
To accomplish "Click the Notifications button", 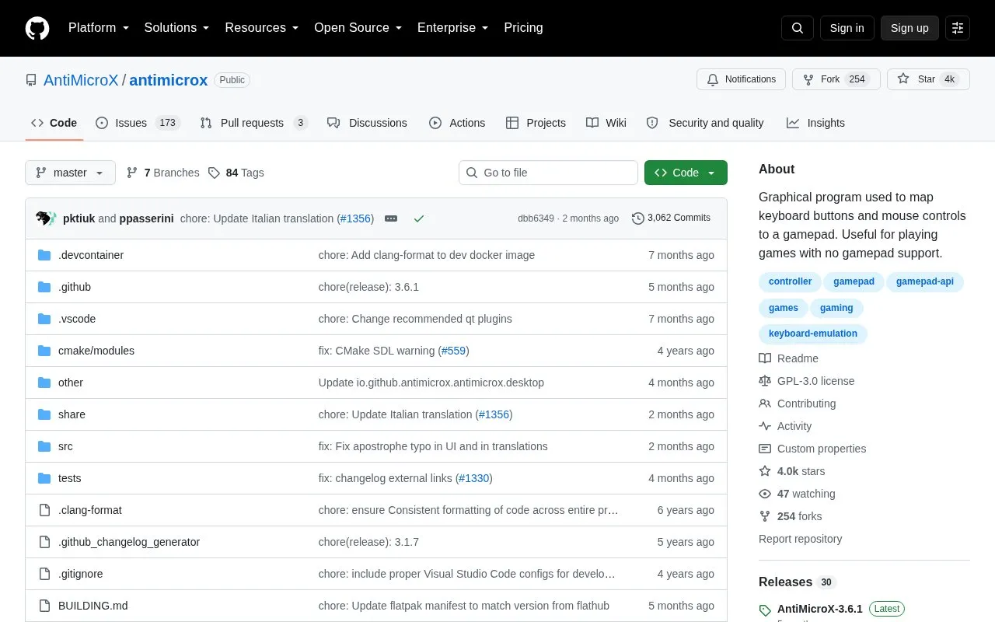I will coord(742,79).
